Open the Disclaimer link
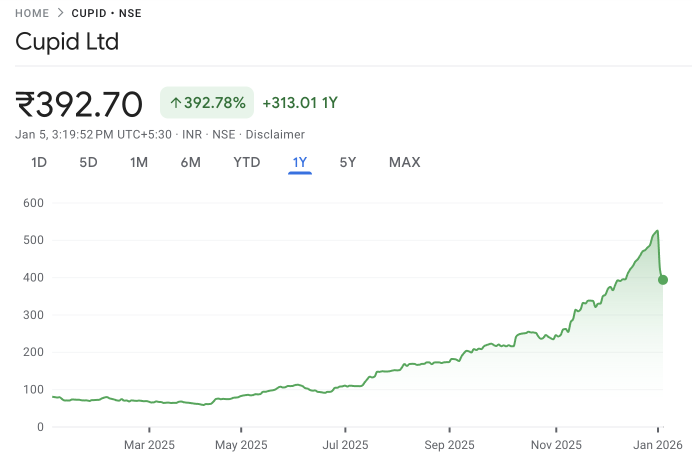This screenshot has width=692, height=464. [x=275, y=134]
